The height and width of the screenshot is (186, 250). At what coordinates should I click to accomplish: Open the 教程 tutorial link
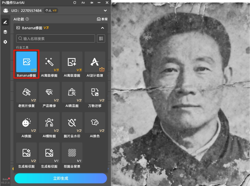(102, 19)
